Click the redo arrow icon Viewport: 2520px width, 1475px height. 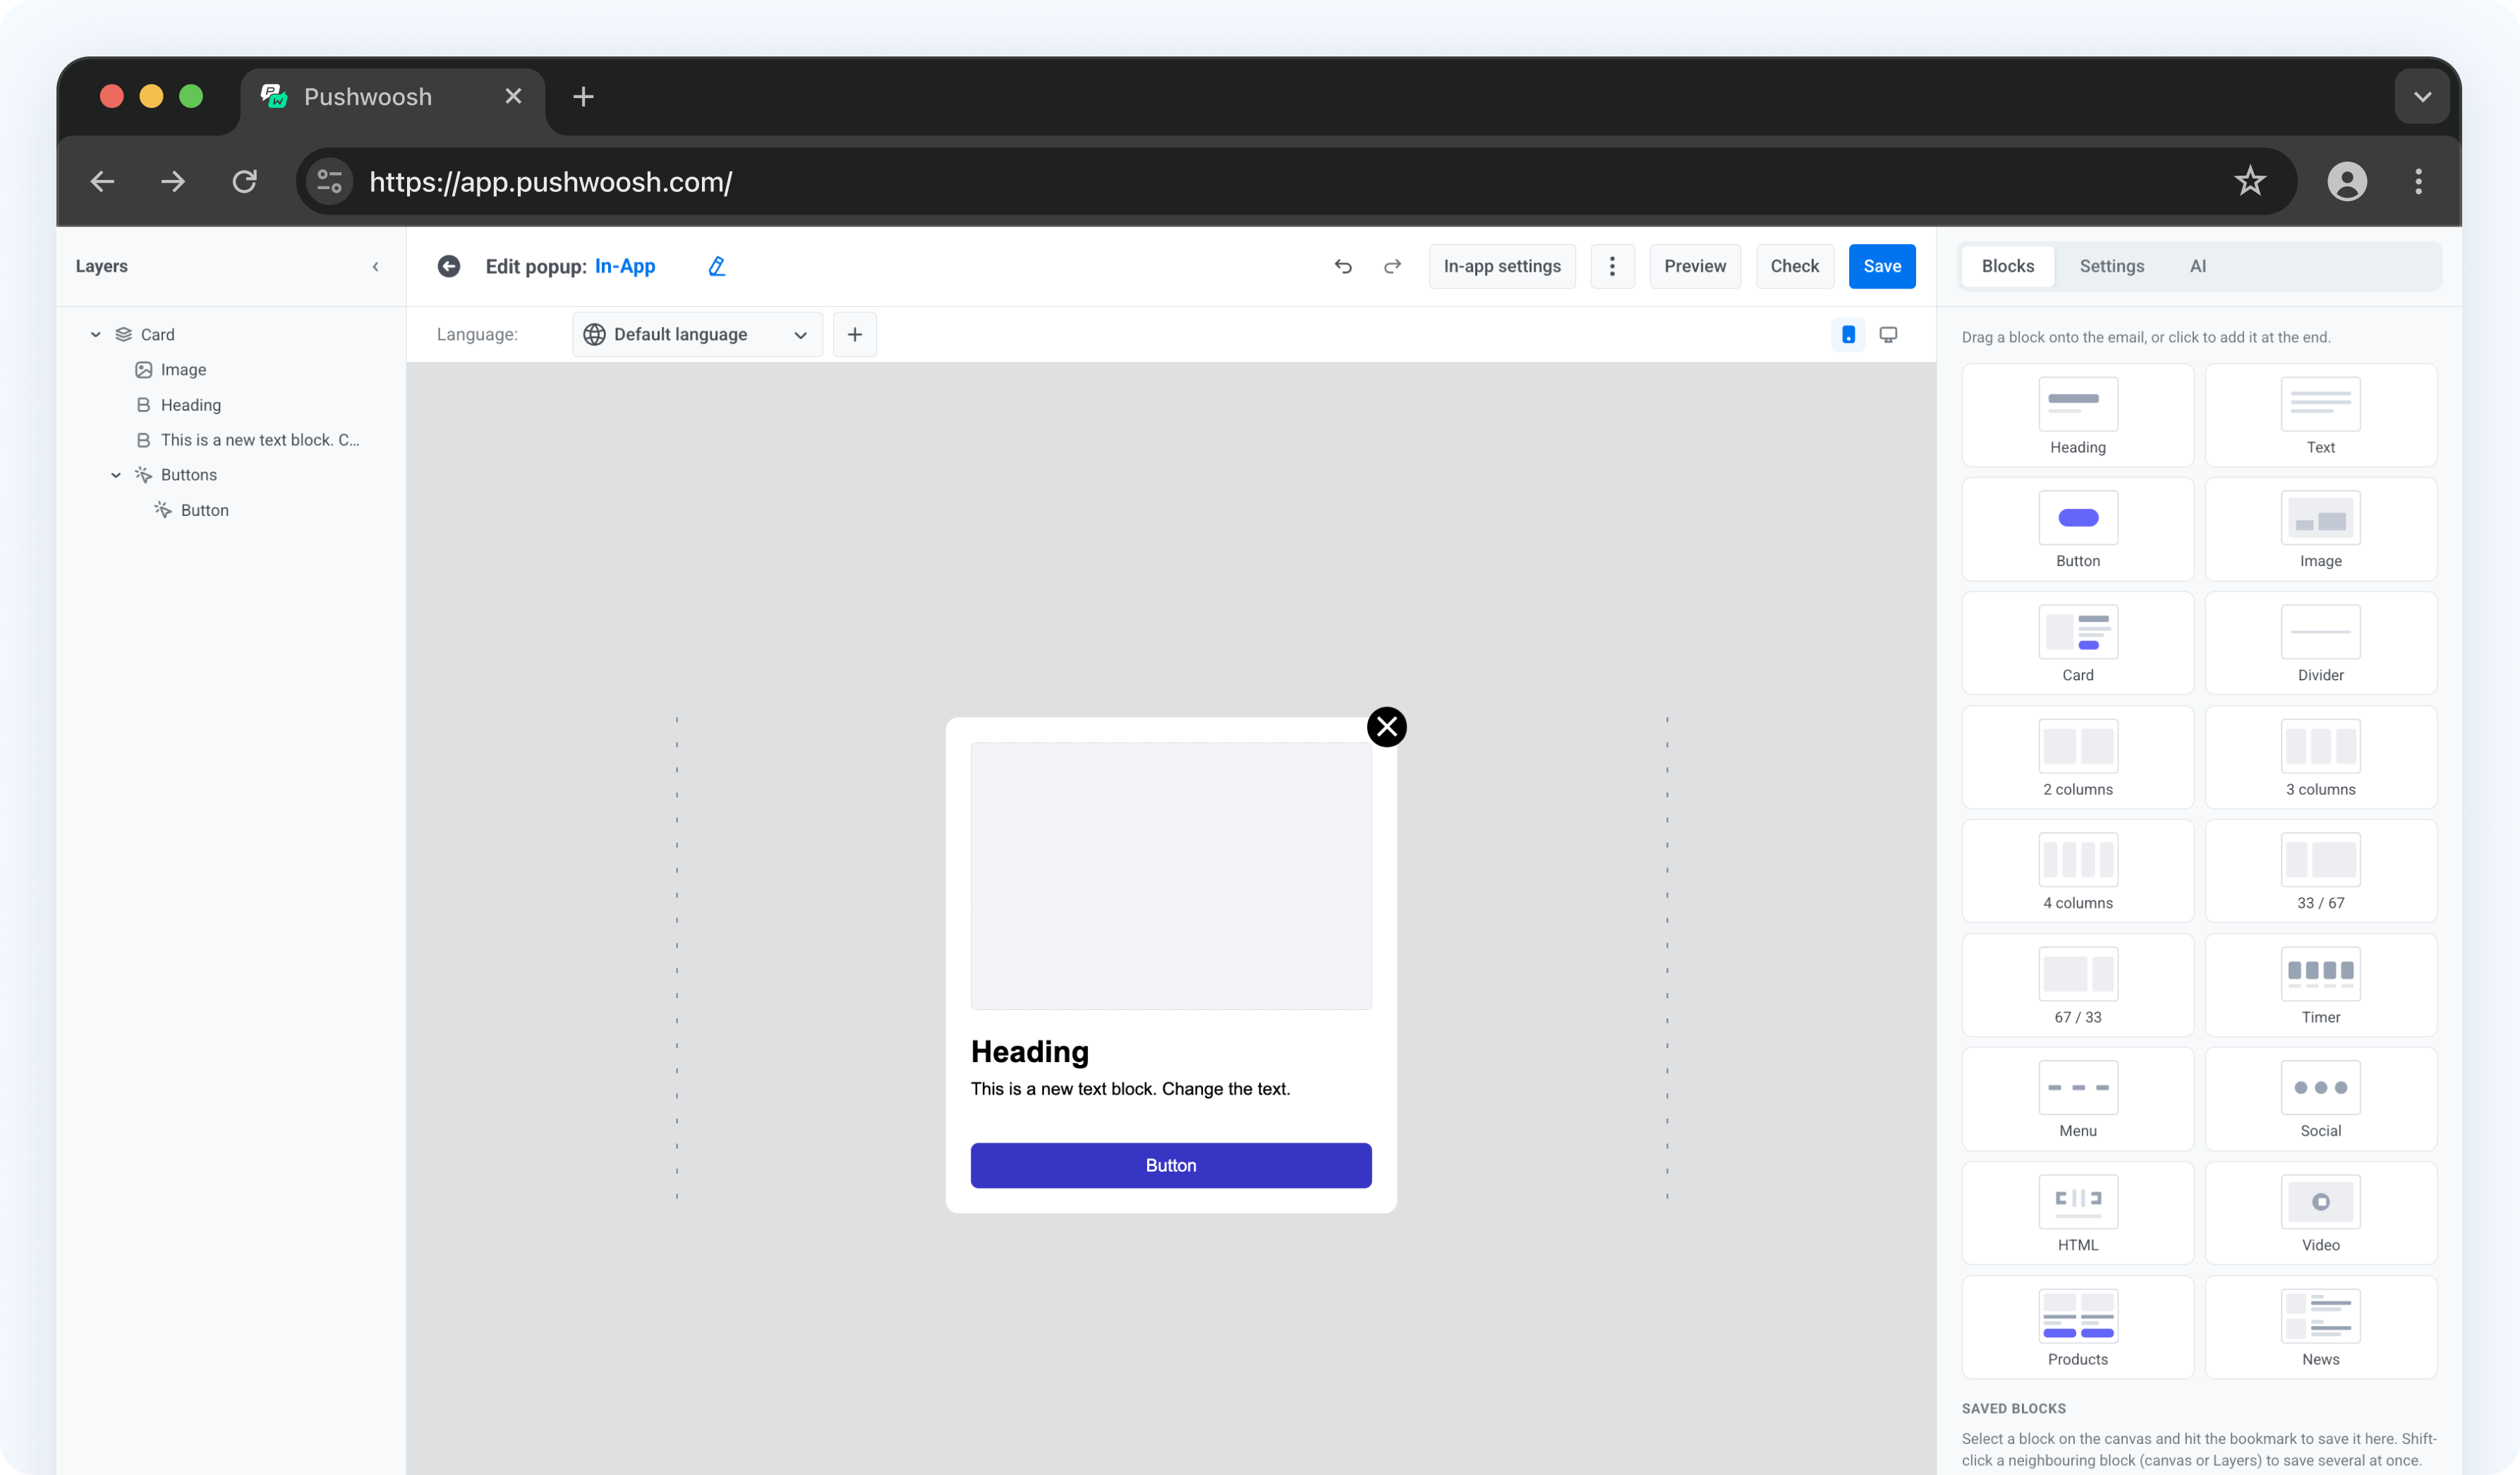pos(1392,266)
